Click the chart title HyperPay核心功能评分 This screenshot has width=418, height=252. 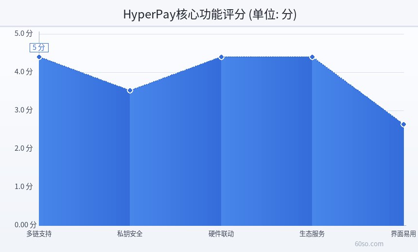[x=210, y=14]
